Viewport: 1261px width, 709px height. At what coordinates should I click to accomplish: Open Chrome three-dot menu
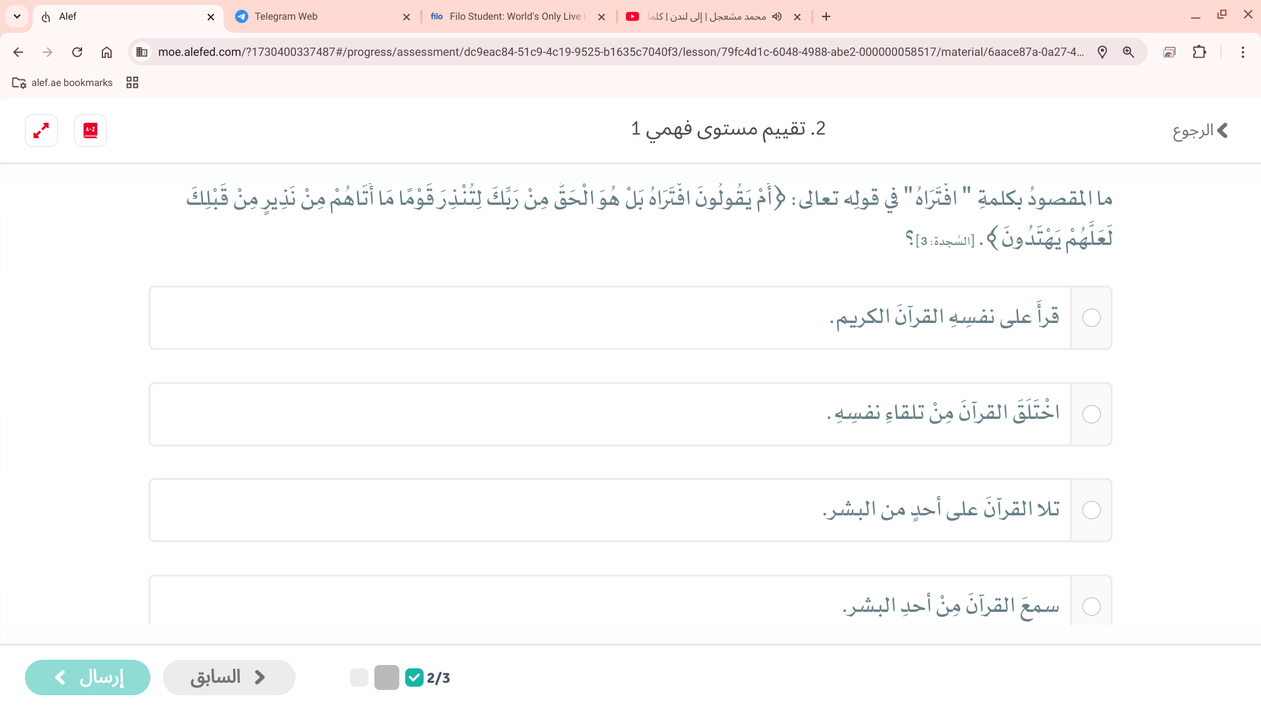pyautogui.click(x=1243, y=52)
